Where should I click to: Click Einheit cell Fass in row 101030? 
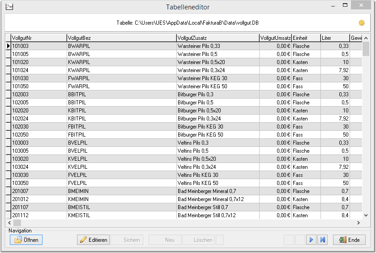[x=306, y=78]
